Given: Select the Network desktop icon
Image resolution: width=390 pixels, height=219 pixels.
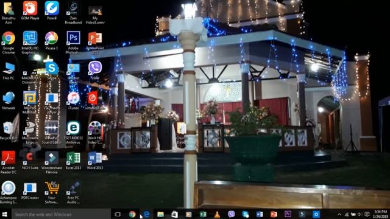Looking at the screenshot, I should tap(9, 100).
